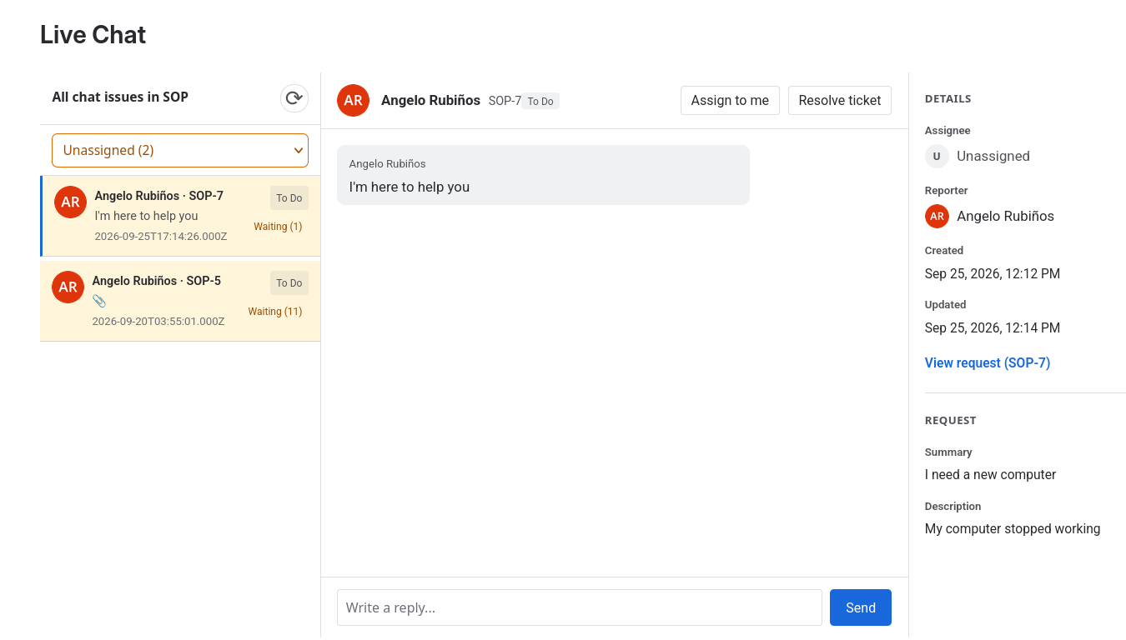Resolve the ticket
The width and height of the screenshot is (1126, 640).
click(x=839, y=100)
